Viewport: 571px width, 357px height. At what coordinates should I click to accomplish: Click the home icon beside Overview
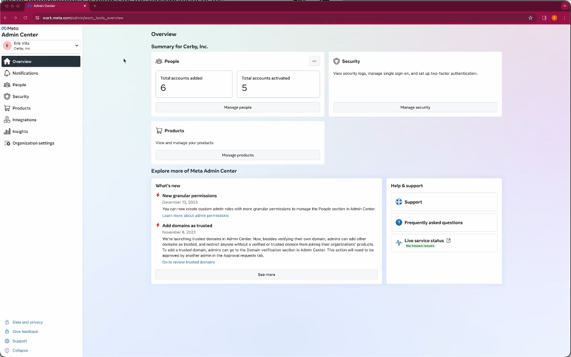7,61
